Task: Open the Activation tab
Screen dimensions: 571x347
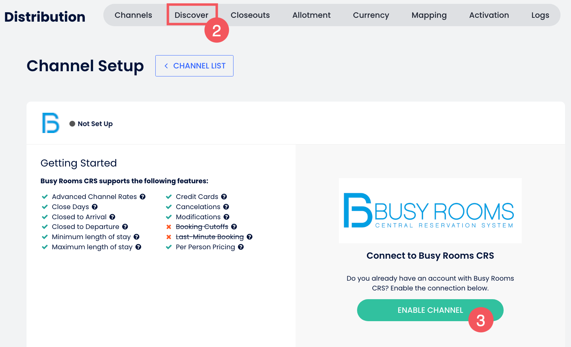Action: [489, 15]
